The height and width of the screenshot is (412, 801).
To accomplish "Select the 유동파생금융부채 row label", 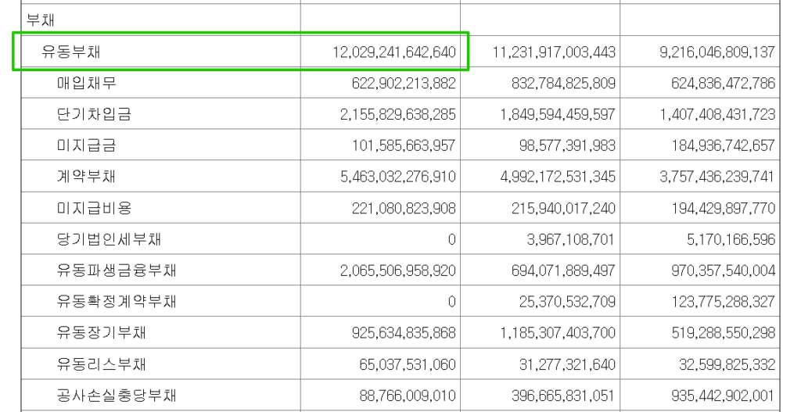I will [117, 270].
